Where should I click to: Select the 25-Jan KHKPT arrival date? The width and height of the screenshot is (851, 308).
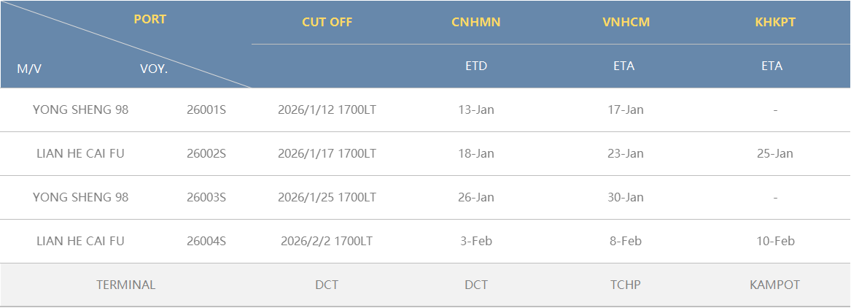tap(775, 153)
